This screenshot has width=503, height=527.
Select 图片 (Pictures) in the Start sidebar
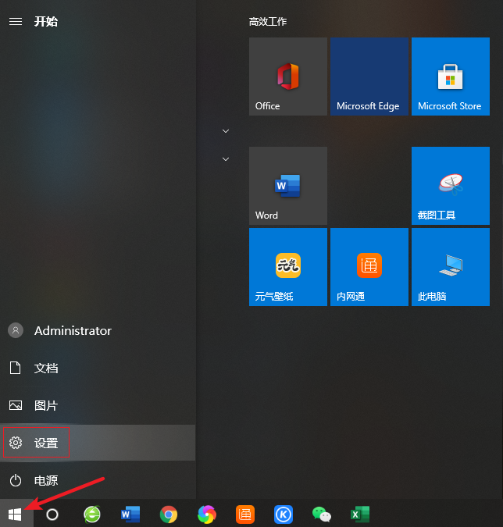coord(45,406)
